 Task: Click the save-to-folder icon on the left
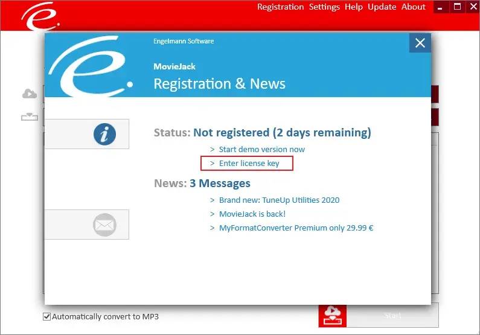(x=30, y=116)
